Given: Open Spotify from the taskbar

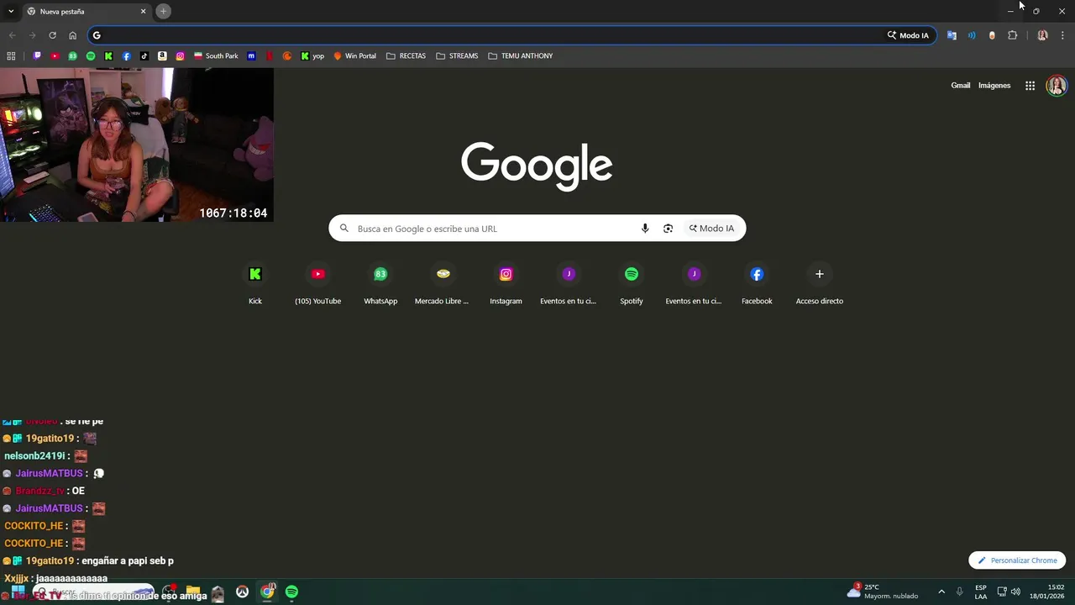Looking at the screenshot, I should [291, 592].
